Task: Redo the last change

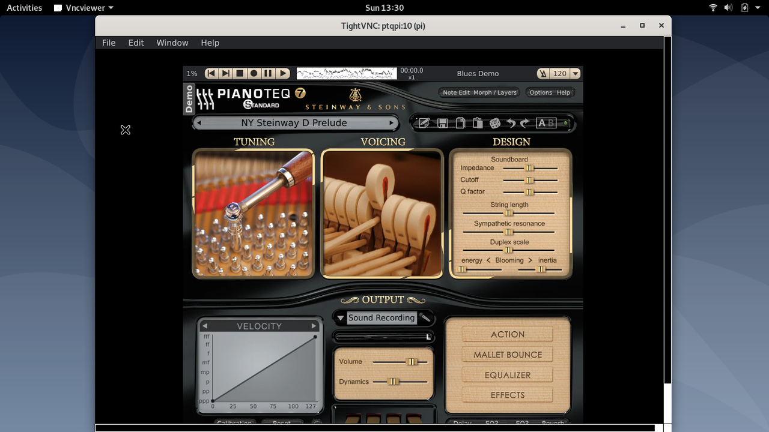Action: click(x=525, y=123)
